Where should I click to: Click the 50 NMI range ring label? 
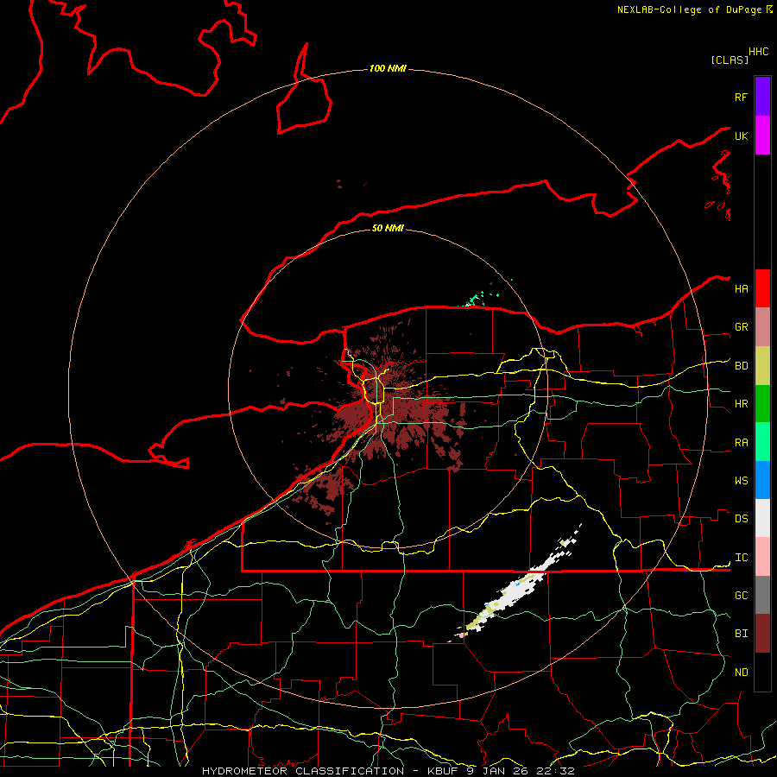click(x=388, y=228)
